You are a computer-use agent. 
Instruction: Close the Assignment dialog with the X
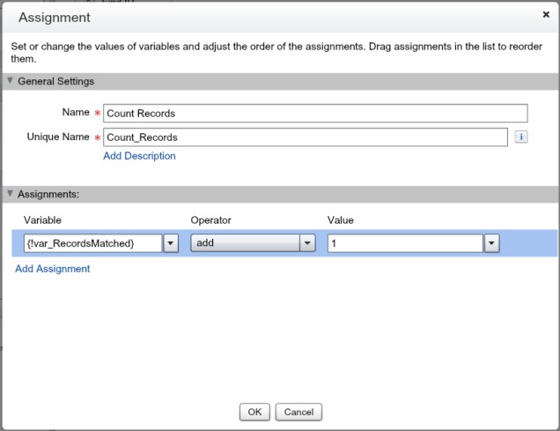click(x=546, y=15)
